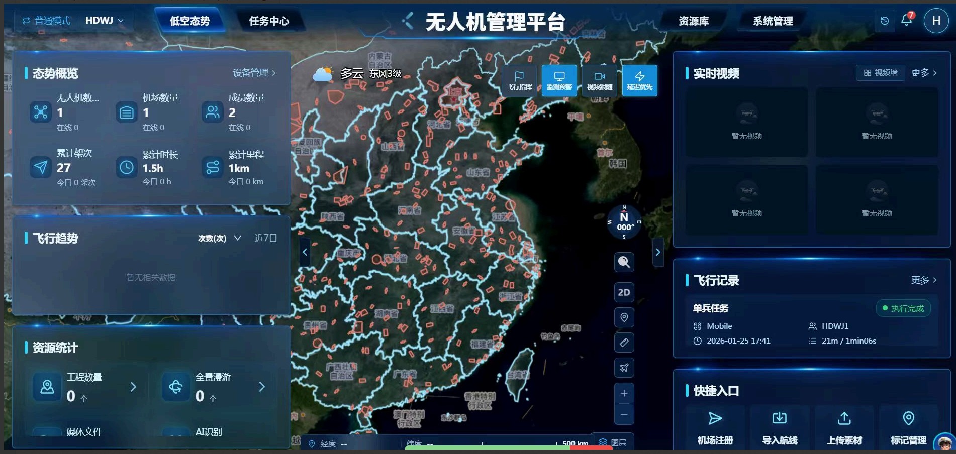The width and height of the screenshot is (956, 454).
Task: Open the 视频墙 video wall button
Action: tap(881, 73)
